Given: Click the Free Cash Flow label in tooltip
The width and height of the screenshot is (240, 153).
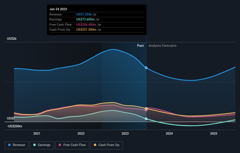Looking at the screenshot, I should pos(61,25).
